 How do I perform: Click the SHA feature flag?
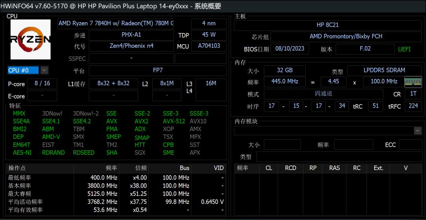112,153
